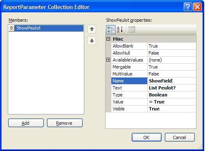Select the Value property label

pos(129,102)
